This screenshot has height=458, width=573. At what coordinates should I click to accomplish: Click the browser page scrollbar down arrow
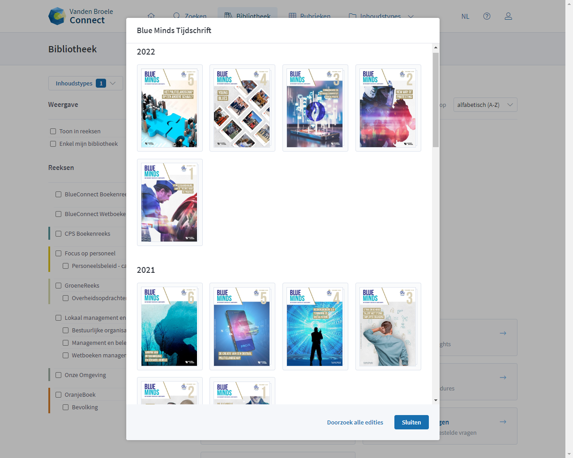(x=569, y=454)
